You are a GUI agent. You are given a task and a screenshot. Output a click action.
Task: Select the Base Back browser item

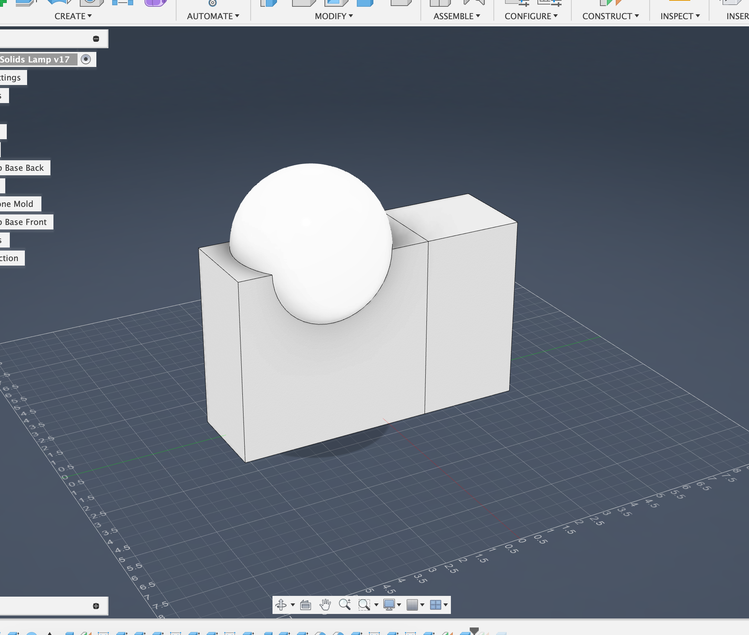(x=24, y=168)
